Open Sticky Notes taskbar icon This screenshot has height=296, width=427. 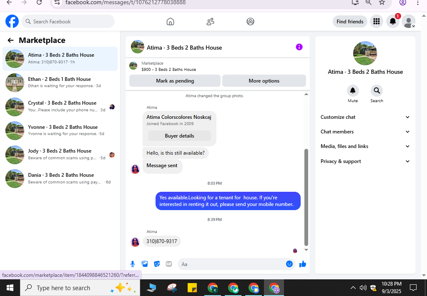192,288
